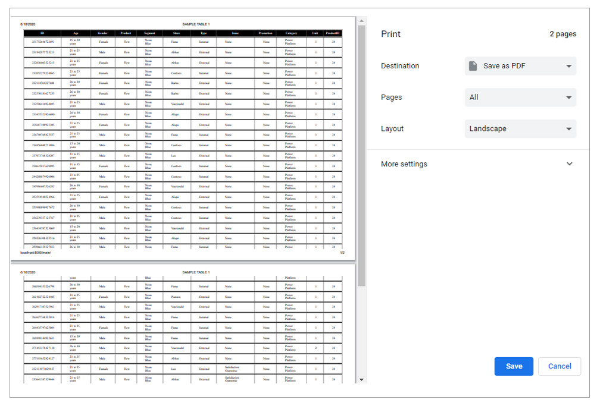Click the ID column header

pyautogui.click(x=42, y=33)
